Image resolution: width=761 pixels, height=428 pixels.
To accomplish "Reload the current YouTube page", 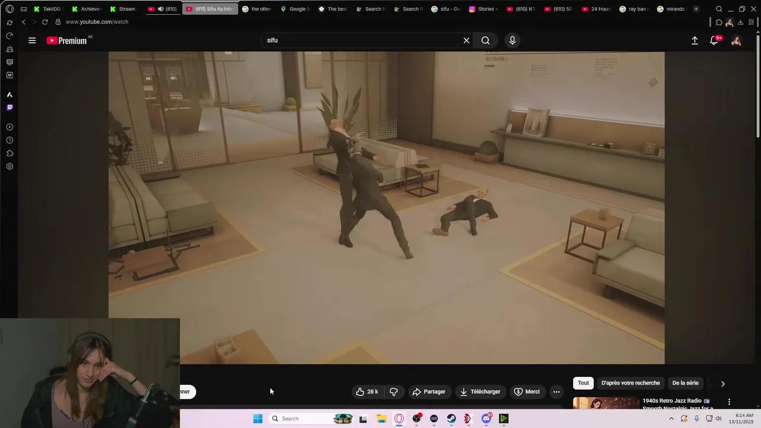I will [45, 22].
